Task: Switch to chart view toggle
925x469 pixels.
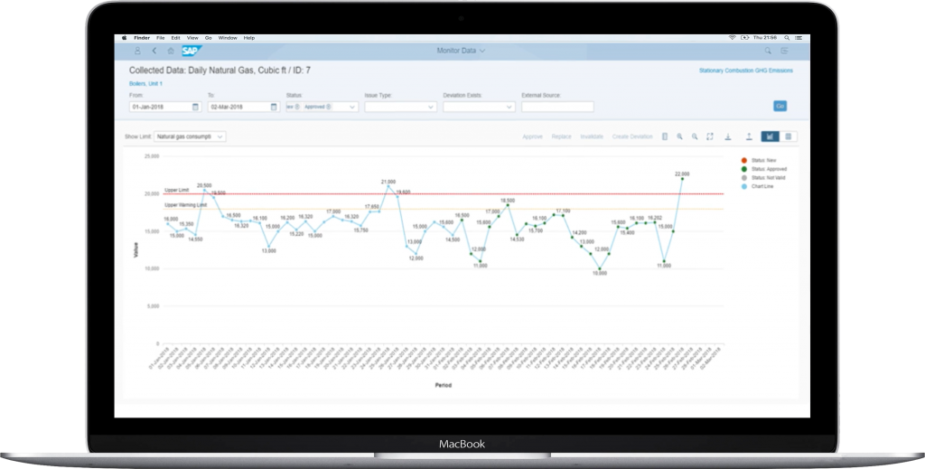Action: tap(771, 136)
